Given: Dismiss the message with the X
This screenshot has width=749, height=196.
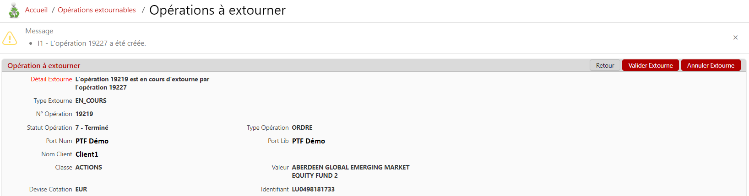Looking at the screenshot, I should click(x=735, y=37).
